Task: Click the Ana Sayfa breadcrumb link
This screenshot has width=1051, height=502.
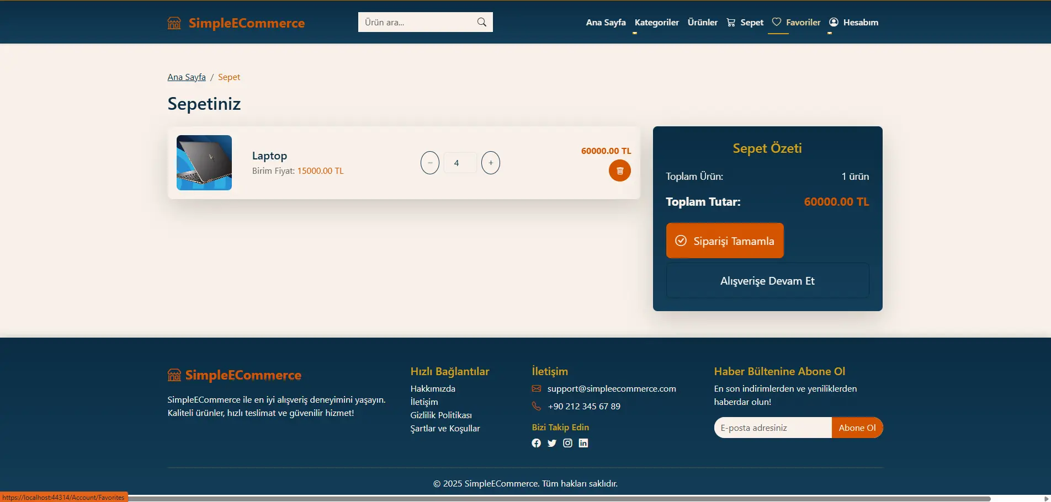Action: click(187, 77)
